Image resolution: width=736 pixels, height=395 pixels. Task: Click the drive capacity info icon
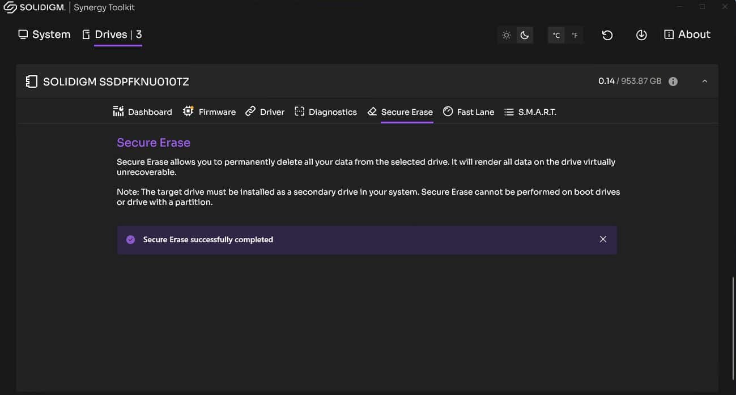pos(673,81)
